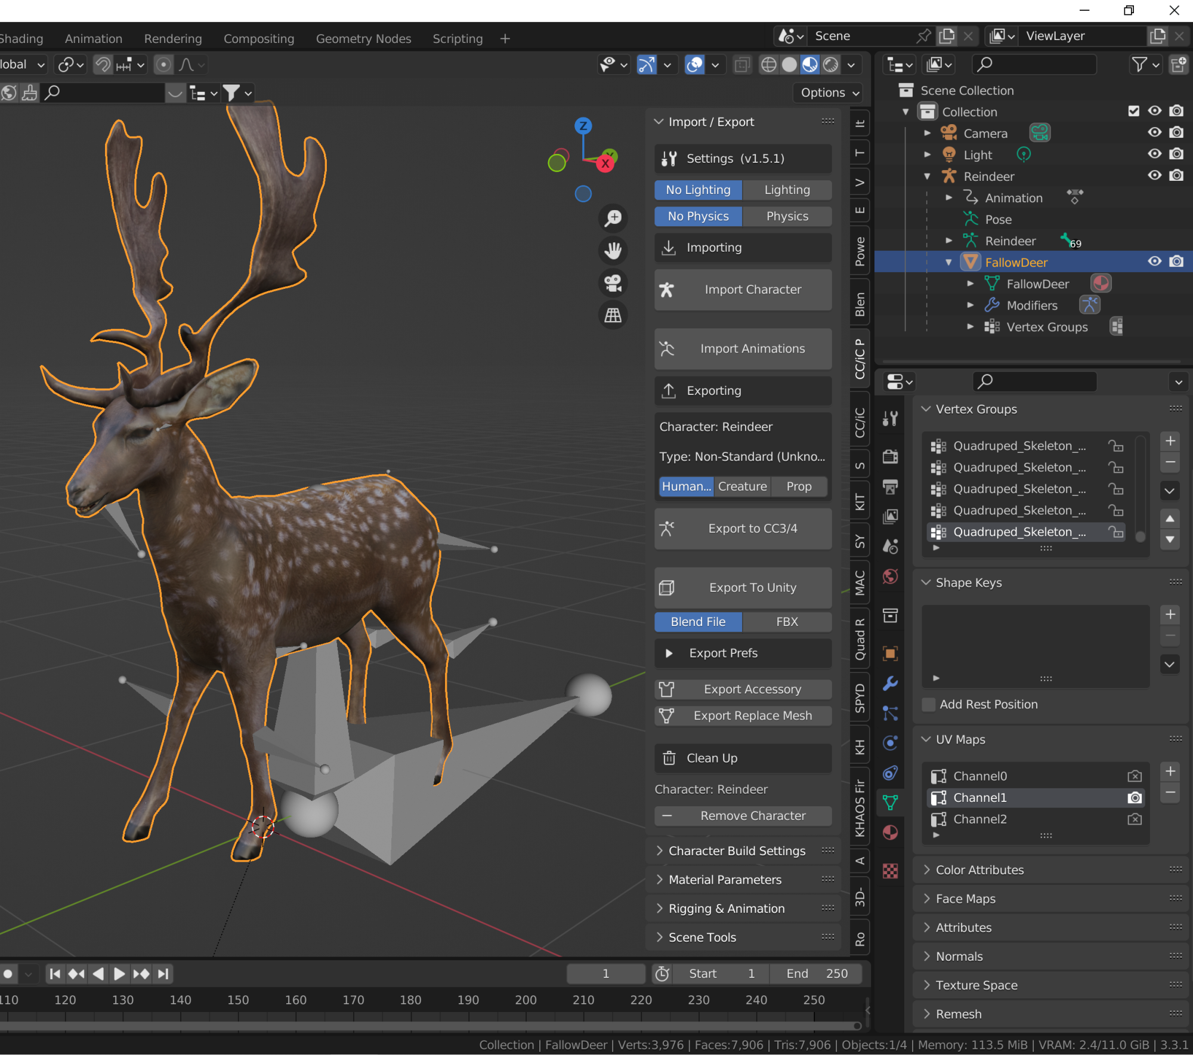Image resolution: width=1193 pixels, height=1055 pixels.
Task: Open the Render properties tab icon
Action: [x=890, y=457]
